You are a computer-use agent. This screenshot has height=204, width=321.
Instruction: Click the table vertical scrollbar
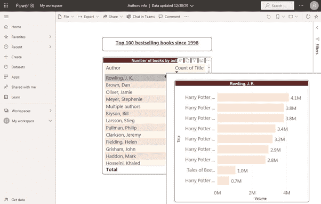209,70
